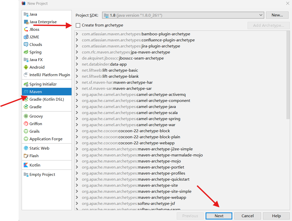Select Spring project type label
The width and height of the screenshot is (292, 221).
(x=35, y=52)
